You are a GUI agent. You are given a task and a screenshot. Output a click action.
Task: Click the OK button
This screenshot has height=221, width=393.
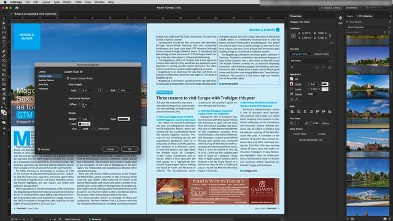[130, 149]
